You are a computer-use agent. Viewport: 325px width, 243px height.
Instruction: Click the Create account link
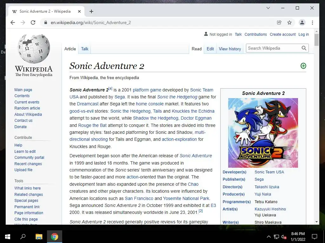click(x=282, y=34)
